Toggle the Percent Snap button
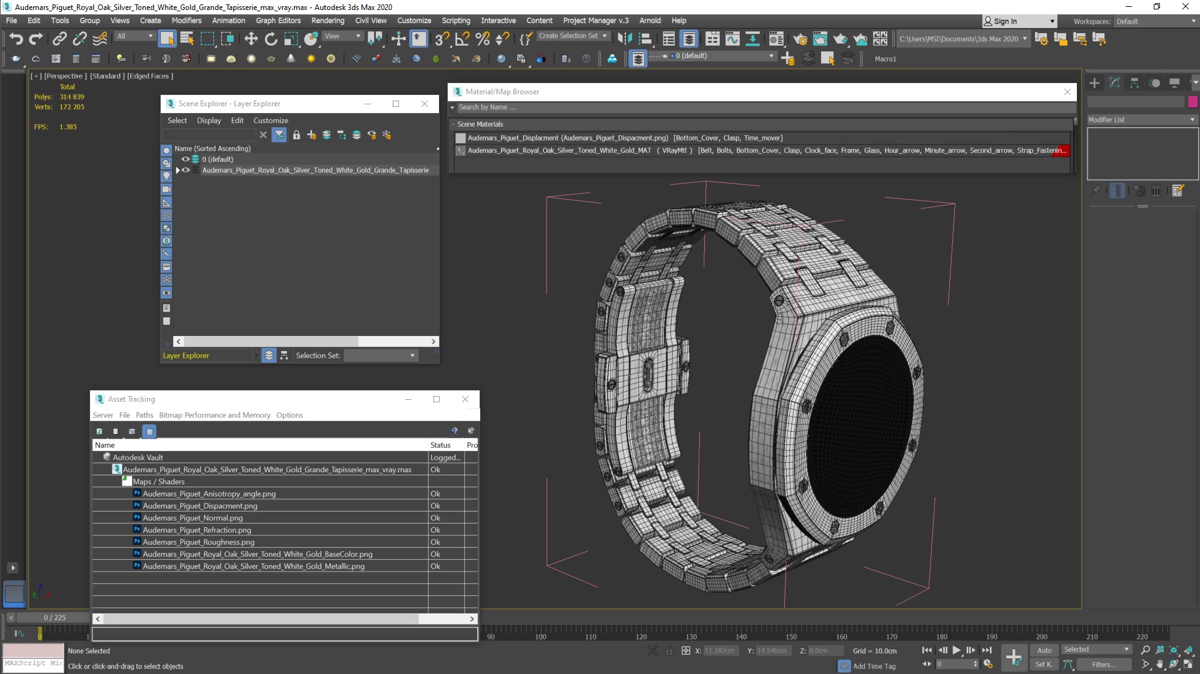Image resolution: width=1200 pixels, height=674 pixels. (x=482, y=39)
